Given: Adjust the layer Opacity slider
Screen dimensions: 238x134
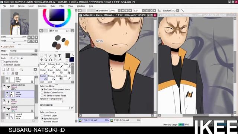Looking at the screenshot, I should tap(23, 54).
